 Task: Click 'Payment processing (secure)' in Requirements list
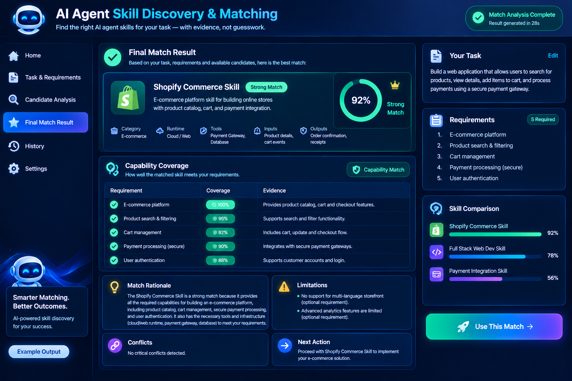(x=486, y=167)
